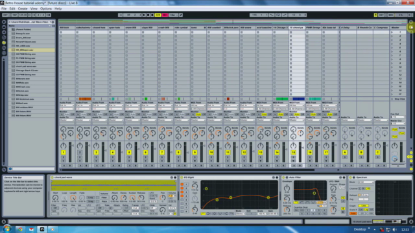Open the Live Device Browser sidebar icon

pos(4,27)
